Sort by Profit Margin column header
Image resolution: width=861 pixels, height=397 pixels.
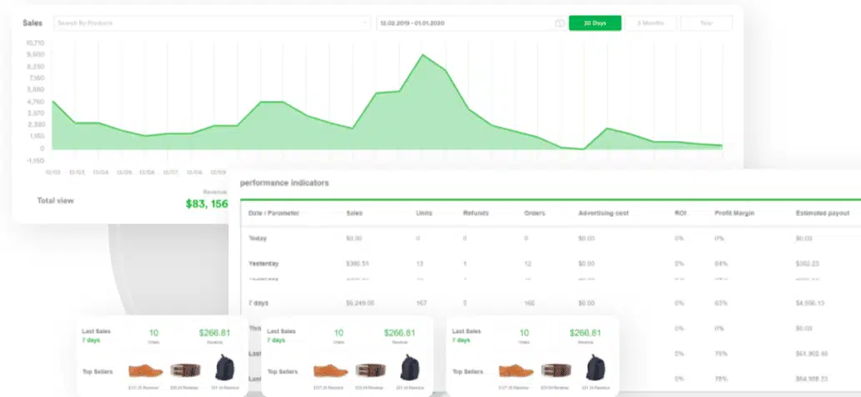click(x=734, y=213)
